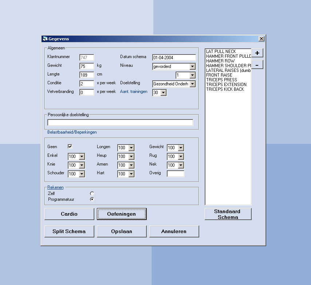Select LAT PULL NECK in exercise list
Viewport: 311px width, 285px height.
pos(221,52)
